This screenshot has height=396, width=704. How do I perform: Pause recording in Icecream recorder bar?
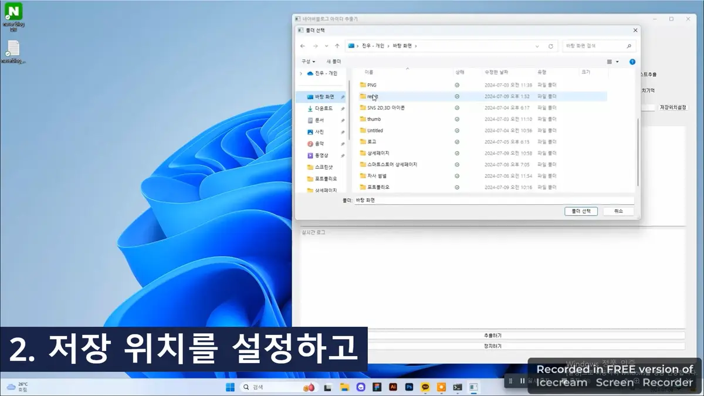(x=522, y=381)
